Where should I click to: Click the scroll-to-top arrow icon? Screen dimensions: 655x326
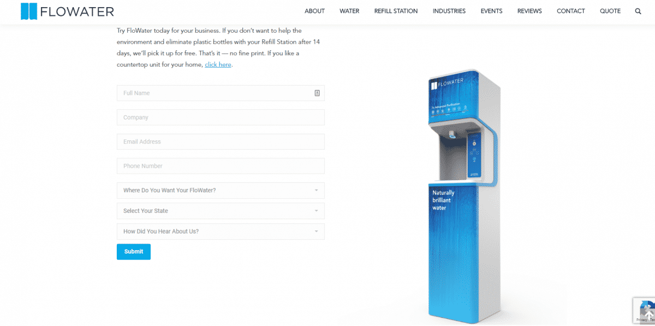(x=648, y=316)
